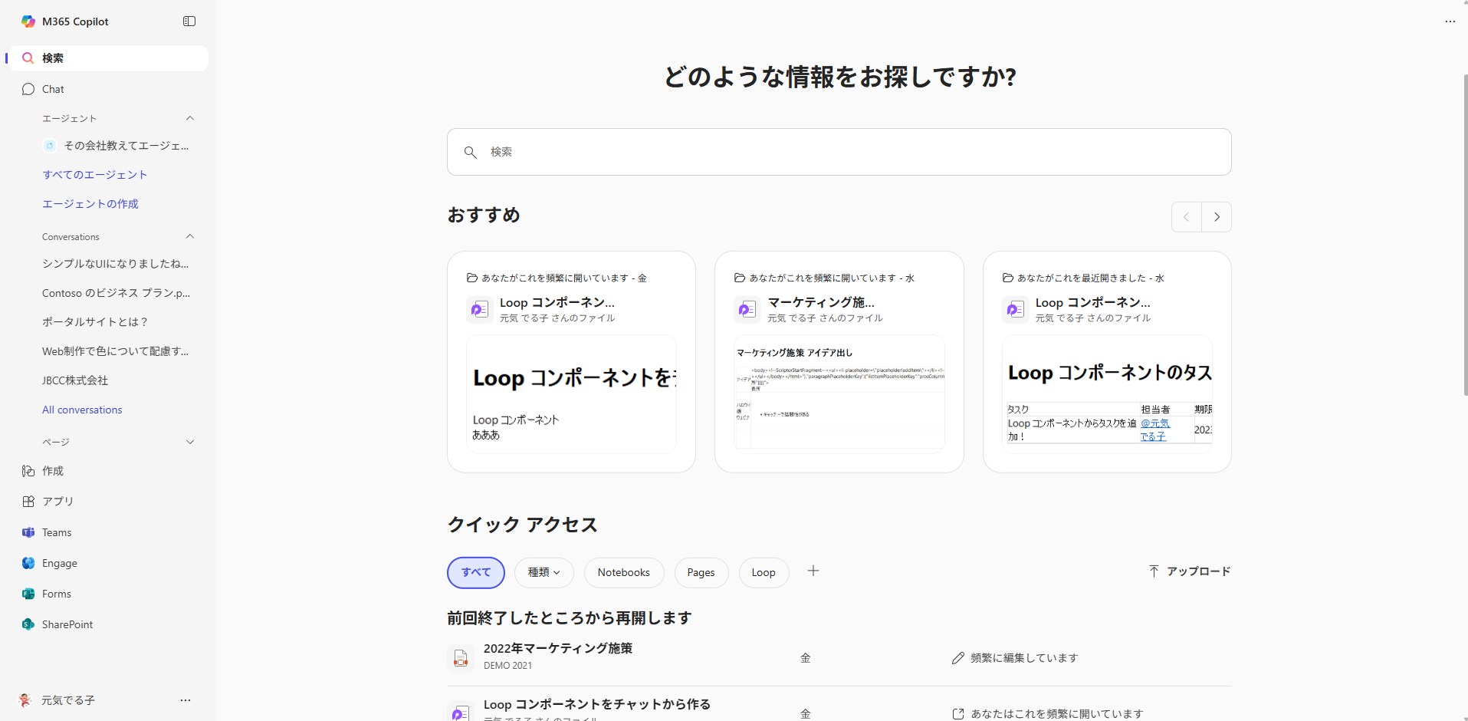
Task: Open Loop コンポーネントを preview thumbnail
Action: pos(571,394)
